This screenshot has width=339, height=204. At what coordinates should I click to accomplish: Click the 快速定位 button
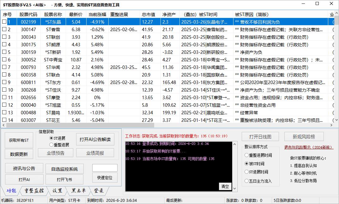pyautogui.click(x=105, y=178)
